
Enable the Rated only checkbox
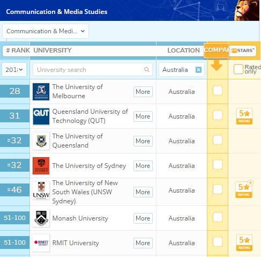coord(238,69)
